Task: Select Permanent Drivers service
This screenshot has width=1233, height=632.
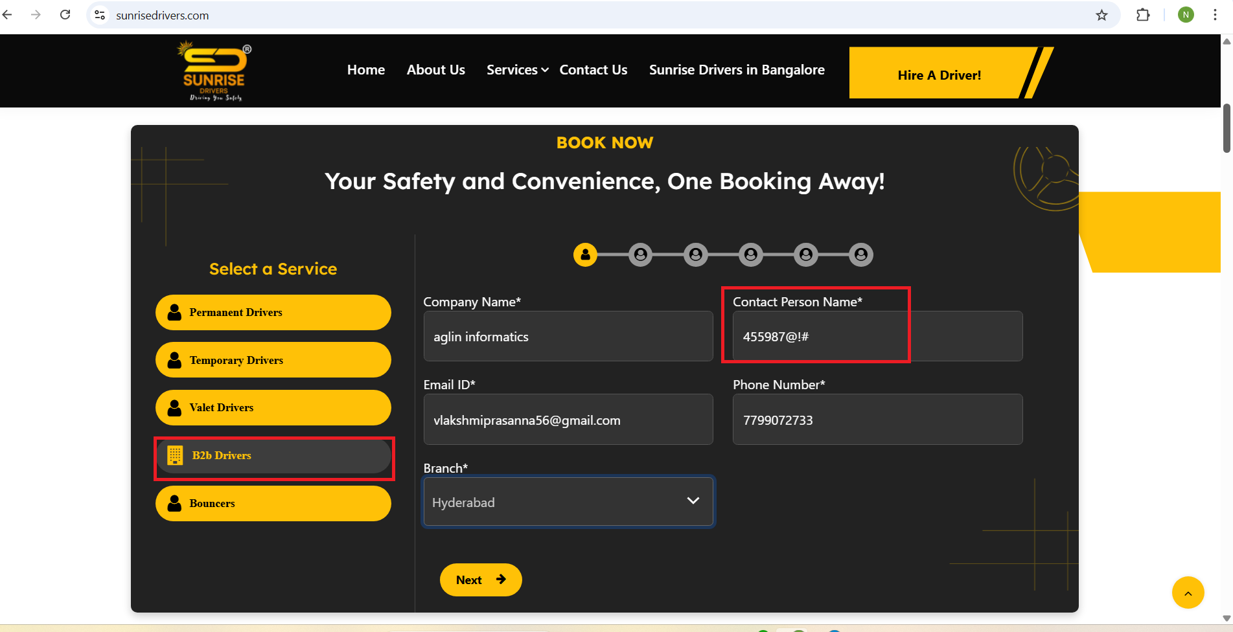Action: (273, 312)
